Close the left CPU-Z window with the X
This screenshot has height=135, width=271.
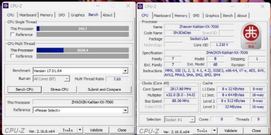click(x=128, y=6)
